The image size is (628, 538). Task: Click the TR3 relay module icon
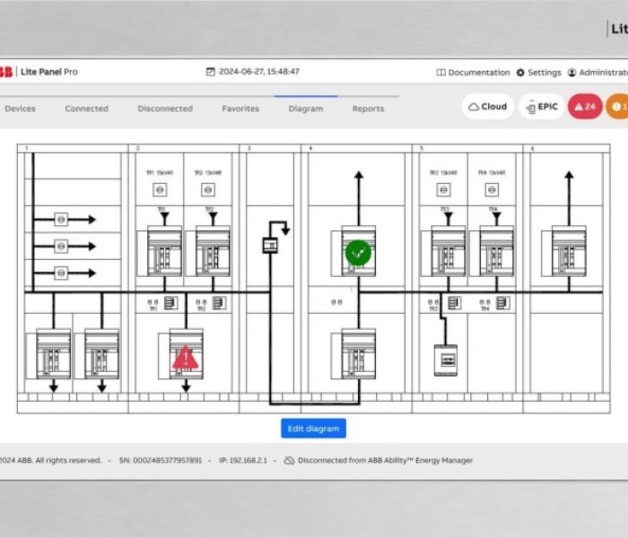[x=454, y=303]
